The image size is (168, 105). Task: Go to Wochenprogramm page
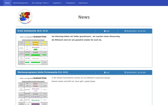click(x=21, y=3)
